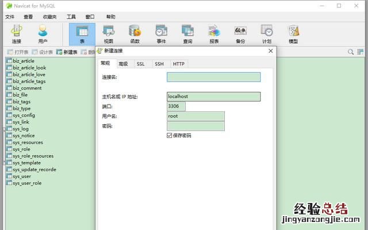This screenshot has height=230, width=368.
Task: Click 打开表 (Open Table) button
Action: pyautogui.click(x=18, y=52)
